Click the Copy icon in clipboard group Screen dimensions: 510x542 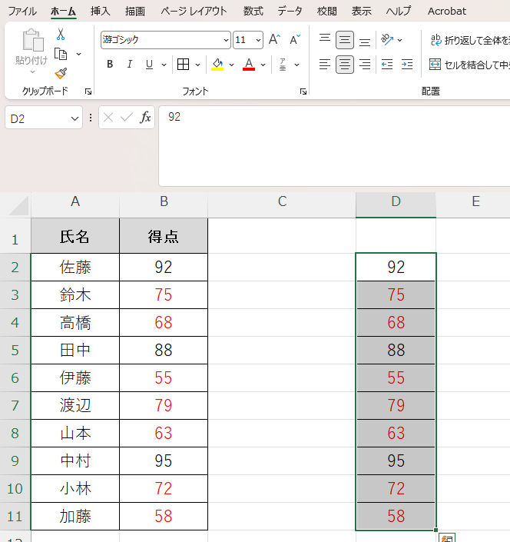(61, 54)
